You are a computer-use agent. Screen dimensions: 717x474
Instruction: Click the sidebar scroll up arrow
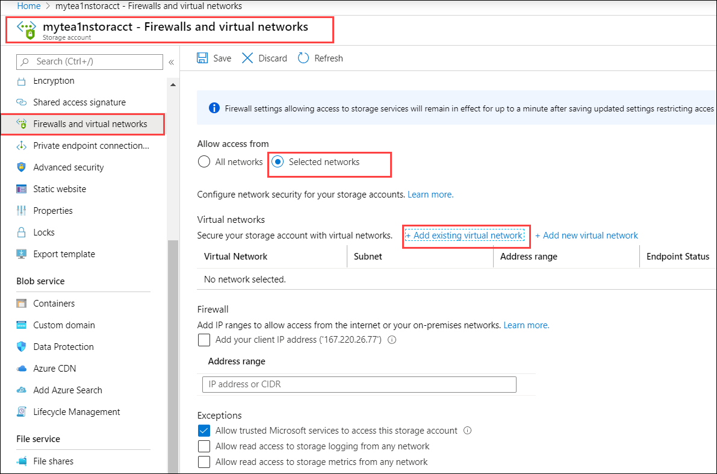[173, 85]
